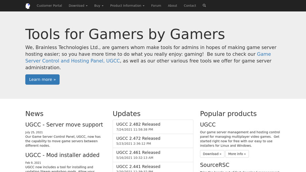306x172 pixels.
Task: Open the Contact page
Action: pos(190,6)
